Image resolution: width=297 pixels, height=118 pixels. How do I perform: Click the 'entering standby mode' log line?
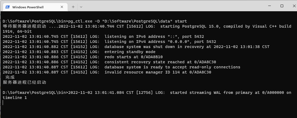[x=79, y=52]
